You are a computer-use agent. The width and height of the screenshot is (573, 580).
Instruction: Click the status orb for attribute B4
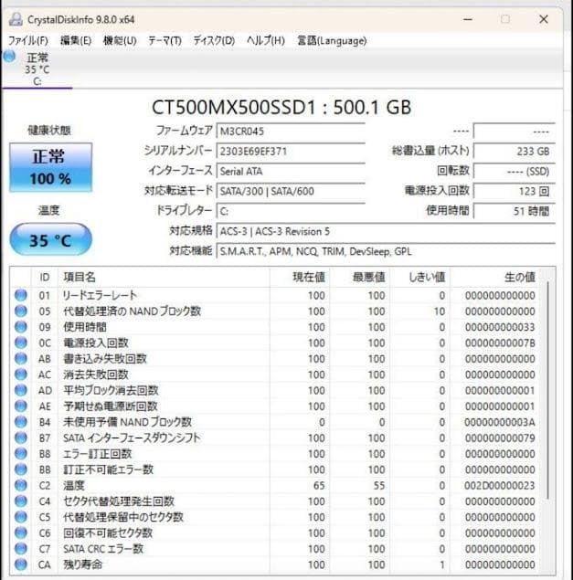tap(21, 422)
